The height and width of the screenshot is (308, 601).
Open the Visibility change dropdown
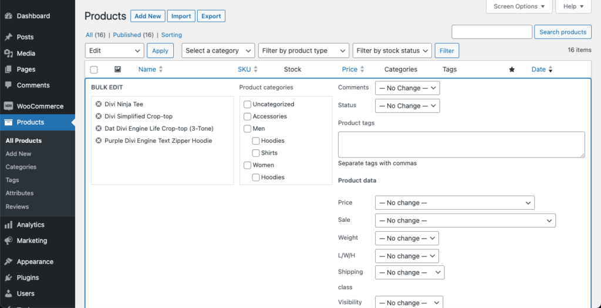tap(409, 303)
